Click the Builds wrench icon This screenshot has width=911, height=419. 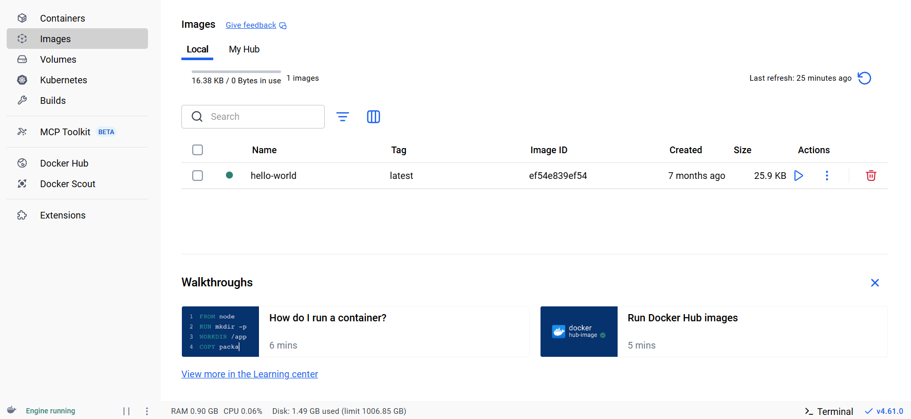[x=22, y=100]
